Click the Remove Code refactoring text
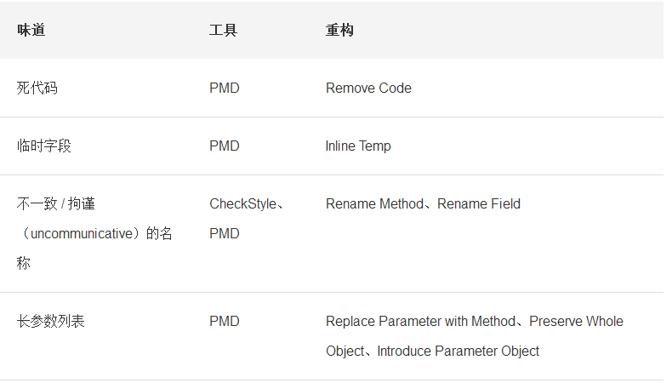 coord(368,88)
